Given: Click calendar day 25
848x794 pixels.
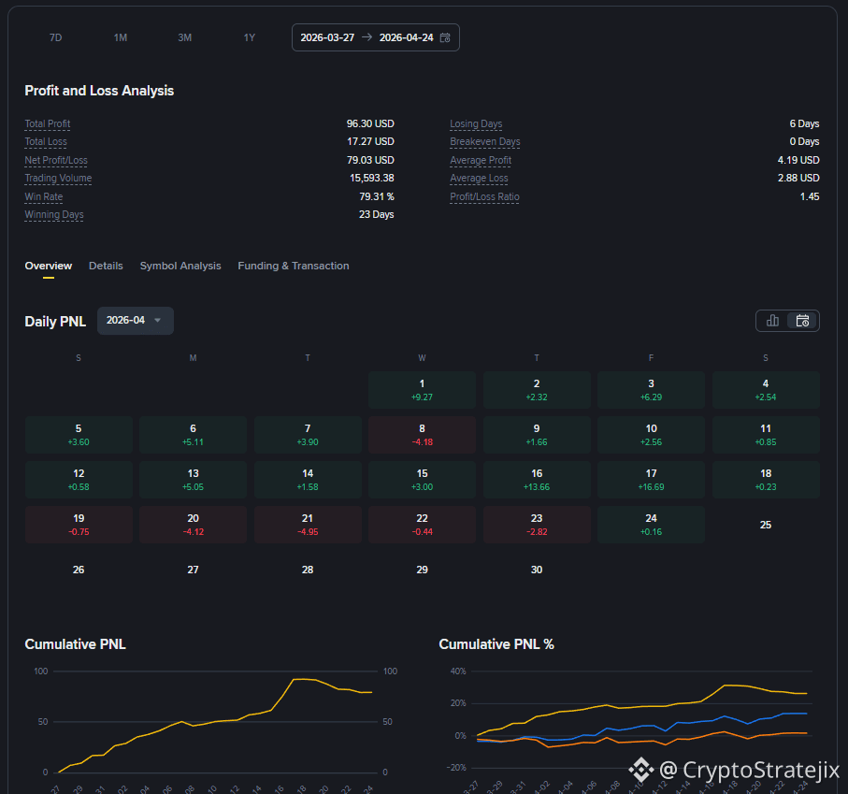Looking at the screenshot, I should [766, 525].
